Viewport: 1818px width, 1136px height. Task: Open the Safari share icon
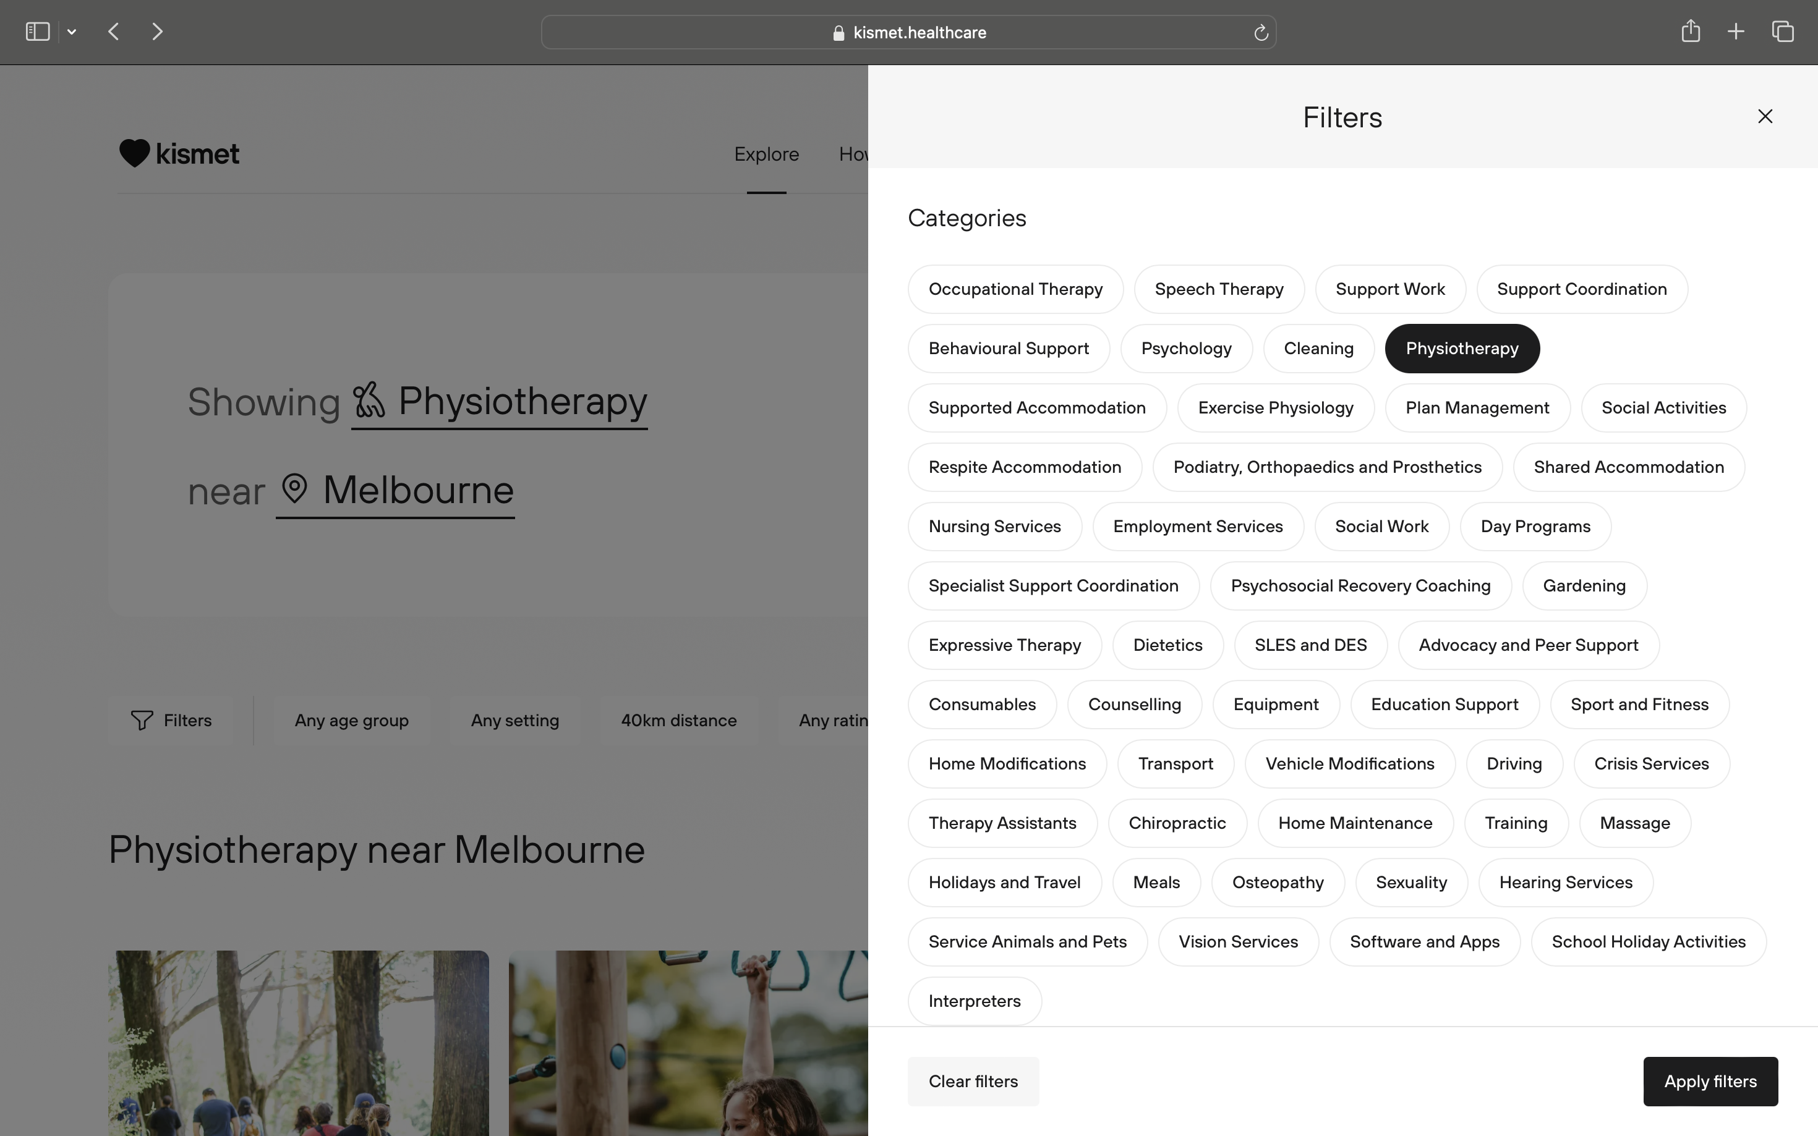(1691, 31)
